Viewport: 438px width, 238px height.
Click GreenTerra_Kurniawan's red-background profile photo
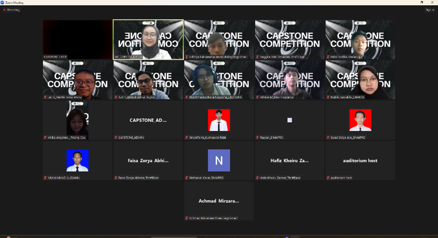(219, 120)
